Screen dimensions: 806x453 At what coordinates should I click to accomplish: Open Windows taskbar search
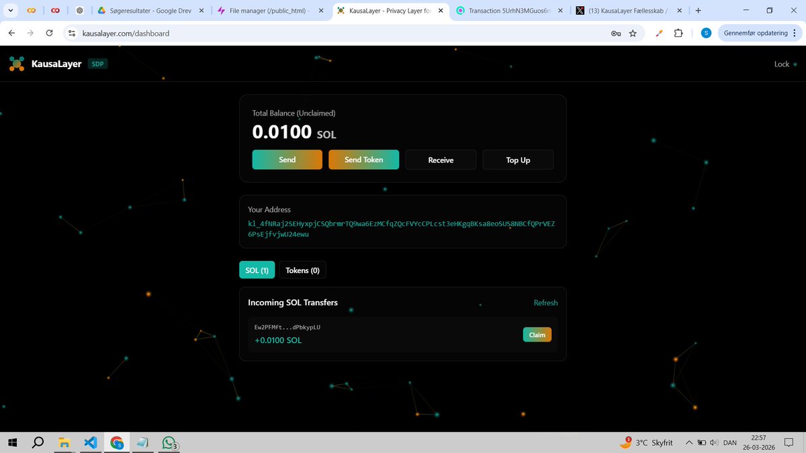38,443
